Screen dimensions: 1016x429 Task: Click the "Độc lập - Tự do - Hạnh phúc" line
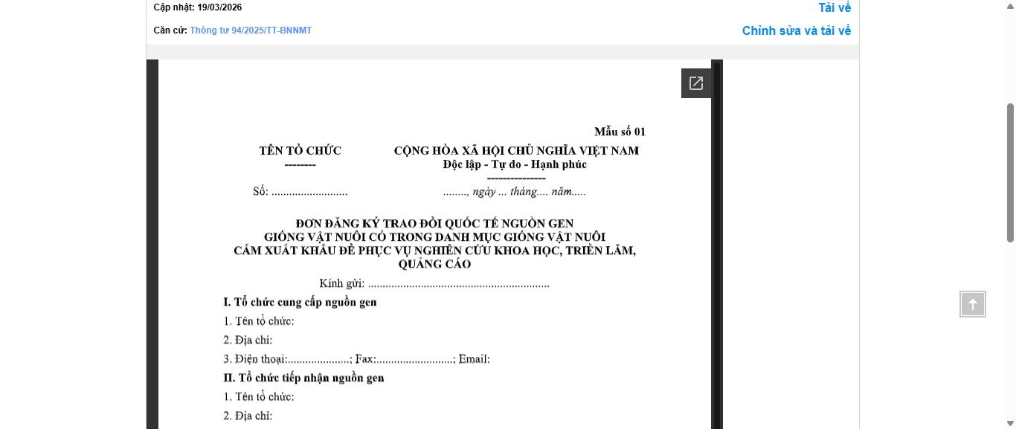coord(515,164)
